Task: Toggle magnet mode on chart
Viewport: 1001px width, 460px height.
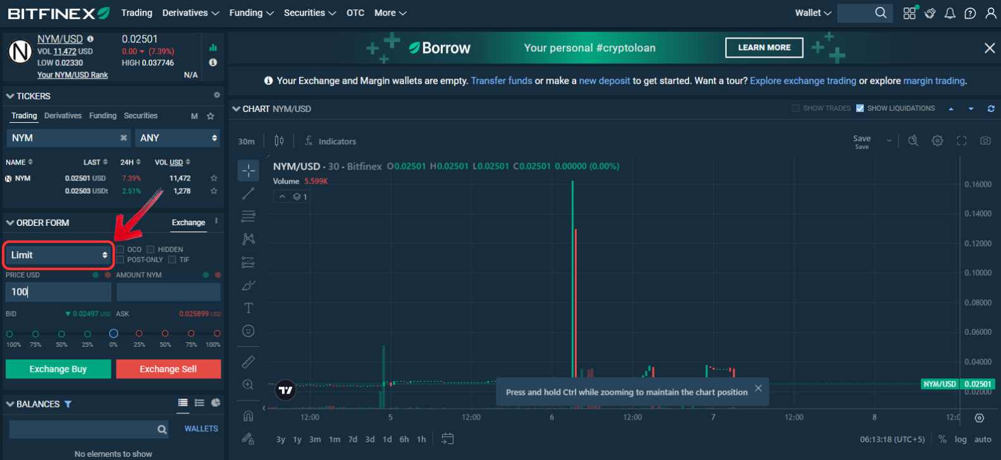Action: [x=249, y=416]
